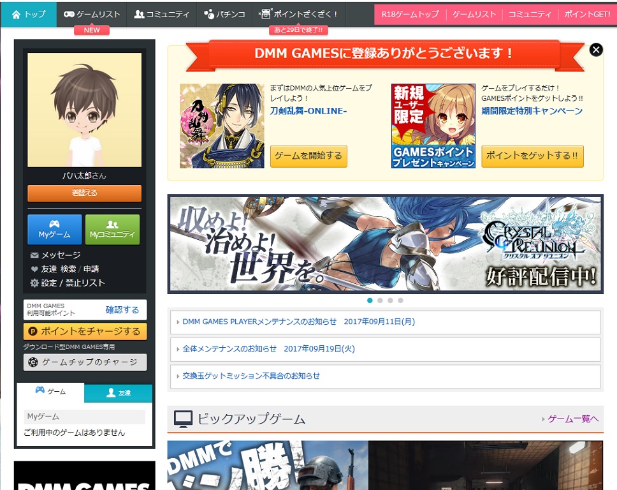Select the first carousel dot
617x490 pixels.
click(370, 301)
